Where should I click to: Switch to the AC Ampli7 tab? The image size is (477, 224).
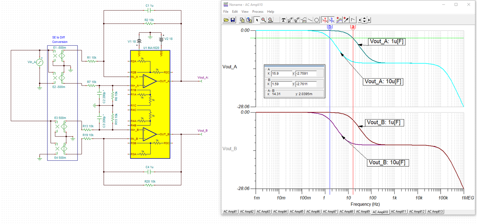pos(329,211)
